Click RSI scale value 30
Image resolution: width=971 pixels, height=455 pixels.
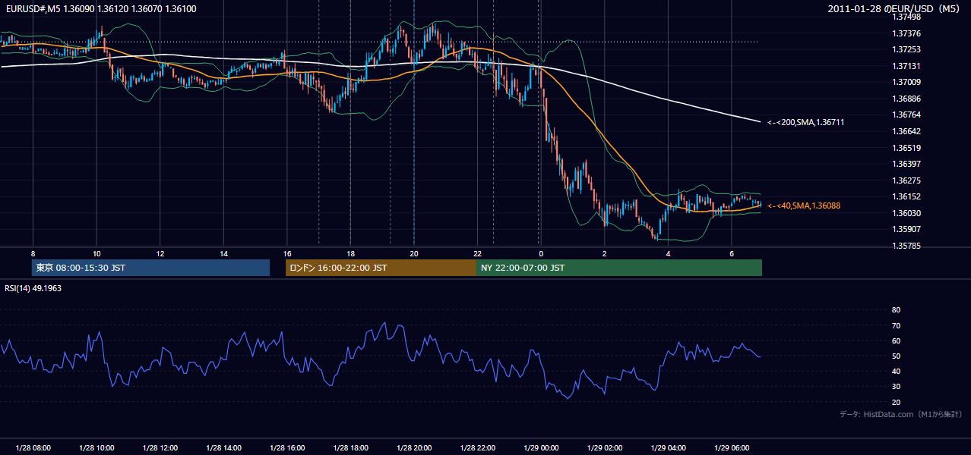click(x=896, y=387)
